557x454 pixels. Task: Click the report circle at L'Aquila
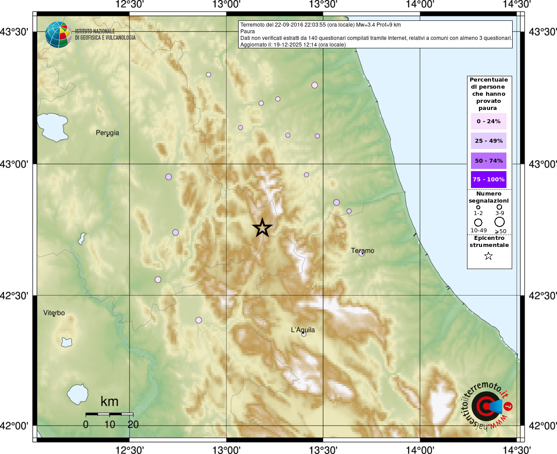304,334
